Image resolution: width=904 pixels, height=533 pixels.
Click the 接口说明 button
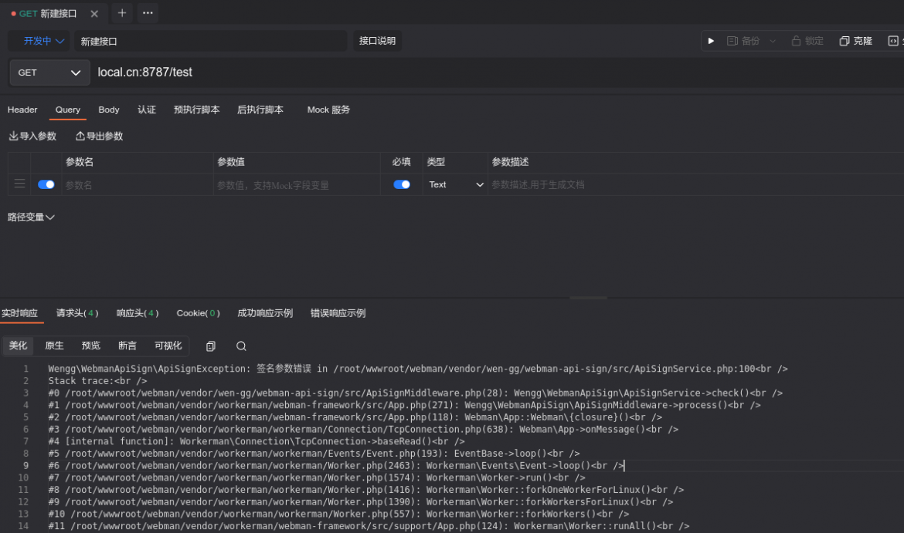[x=378, y=41]
